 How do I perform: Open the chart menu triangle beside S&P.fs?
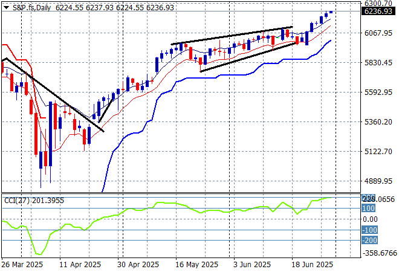7,8
